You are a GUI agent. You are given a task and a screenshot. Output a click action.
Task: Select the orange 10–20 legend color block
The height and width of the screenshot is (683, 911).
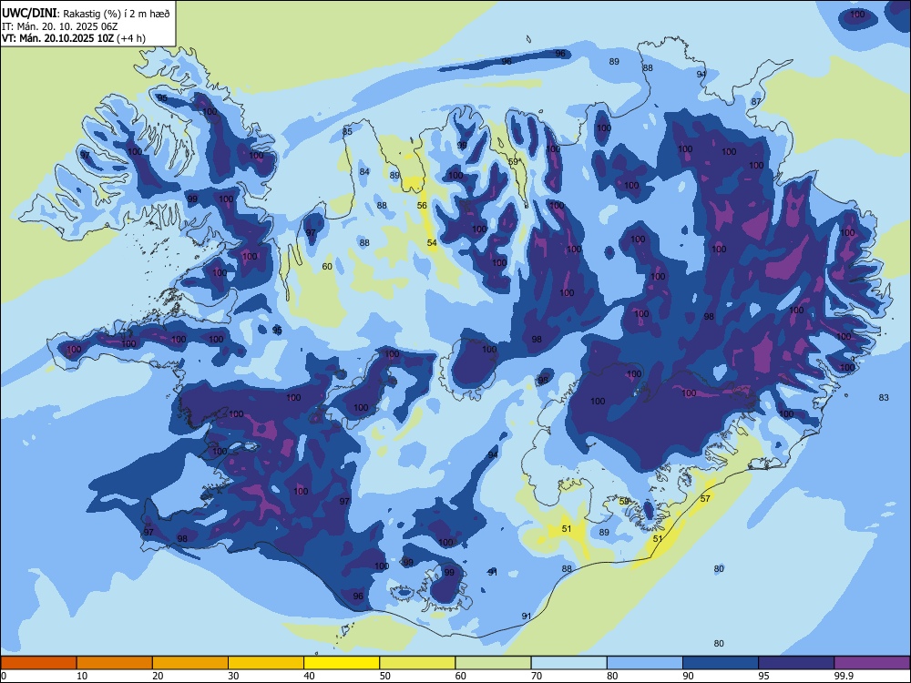(115, 663)
